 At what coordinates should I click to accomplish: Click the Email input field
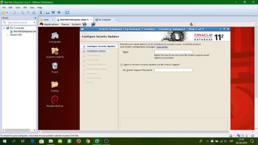[x=174, y=52]
